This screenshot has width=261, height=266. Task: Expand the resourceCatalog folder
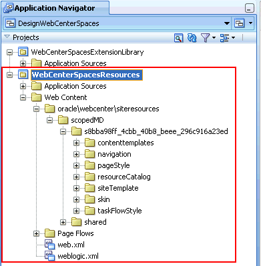point(76,177)
